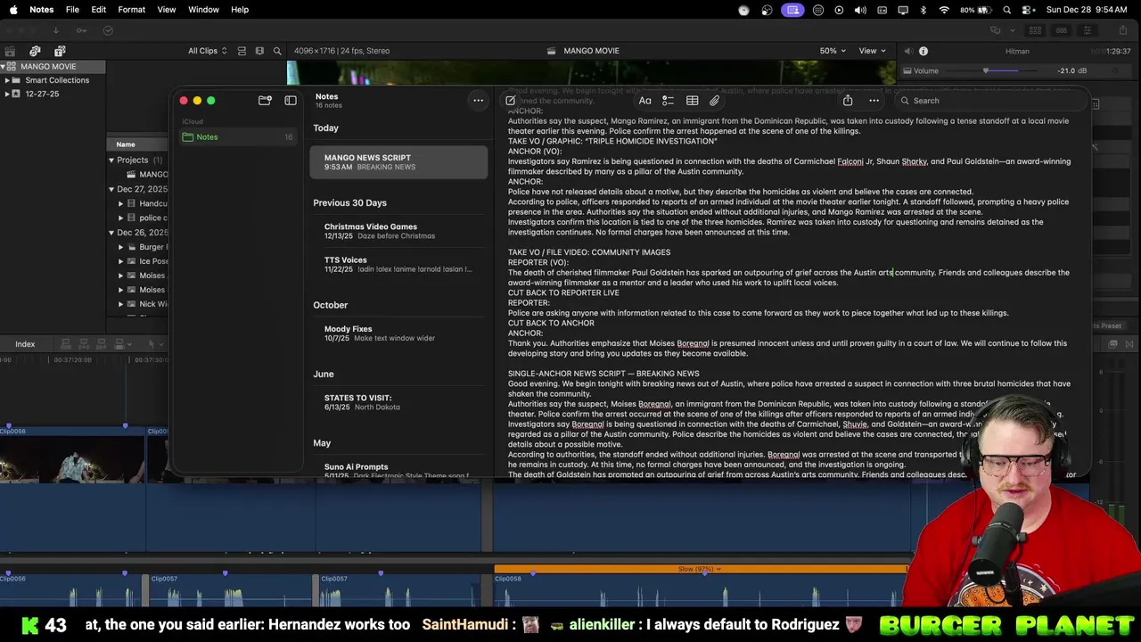
Task: Toggle the Notes sidebar visibility
Action: coord(291,101)
